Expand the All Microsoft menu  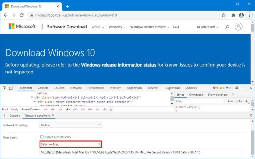click(x=208, y=27)
